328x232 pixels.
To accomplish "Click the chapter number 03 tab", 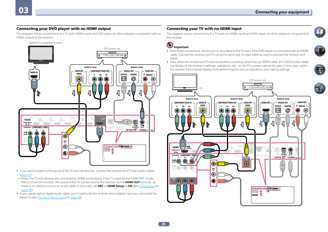I will 24,8.
